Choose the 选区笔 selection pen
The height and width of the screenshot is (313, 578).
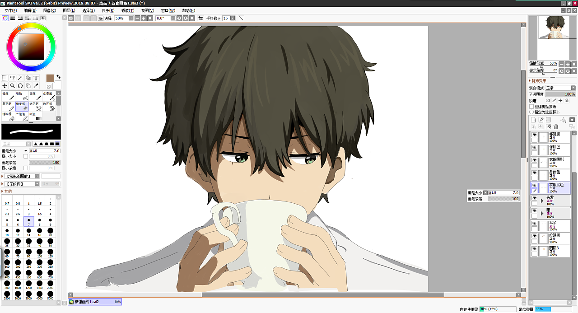coord(35,106)
